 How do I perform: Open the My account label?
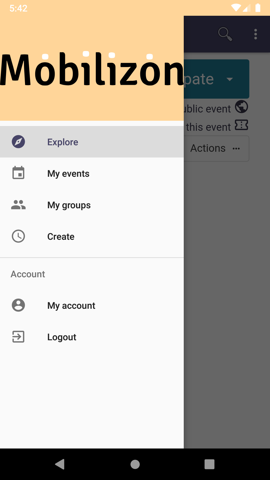[71, 305]
